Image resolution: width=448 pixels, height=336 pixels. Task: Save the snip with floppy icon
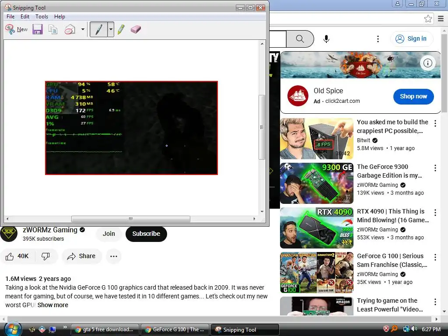click(x=38, y=29)
